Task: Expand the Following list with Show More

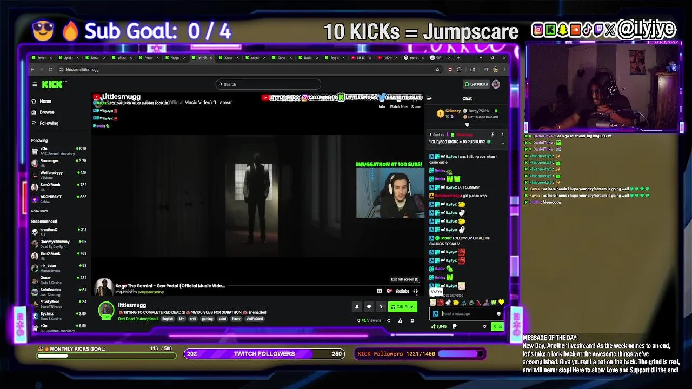Action: [39, 211]
